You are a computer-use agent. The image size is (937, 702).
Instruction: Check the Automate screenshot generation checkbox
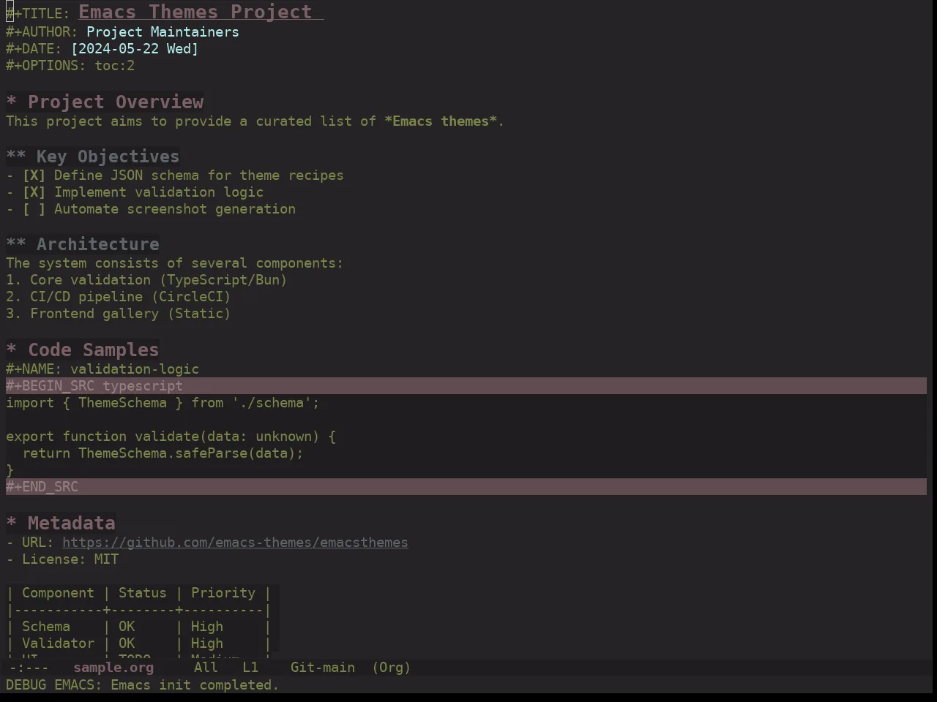(34, 209)
